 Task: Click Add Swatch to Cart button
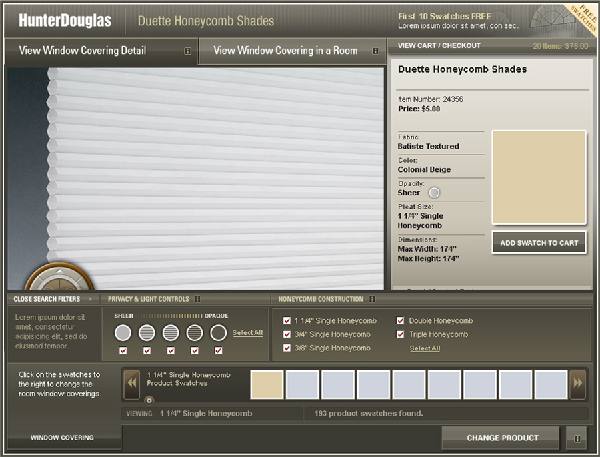(539, 242)
